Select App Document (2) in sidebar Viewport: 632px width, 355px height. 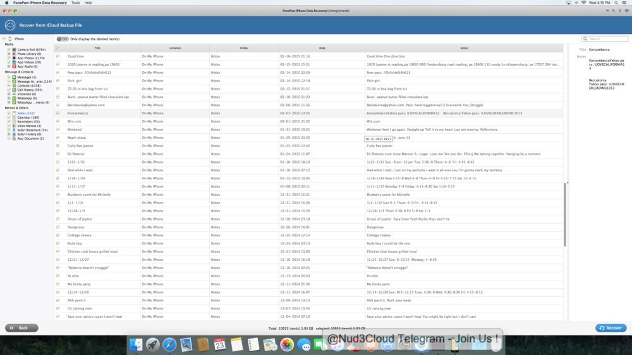(30, 138)
